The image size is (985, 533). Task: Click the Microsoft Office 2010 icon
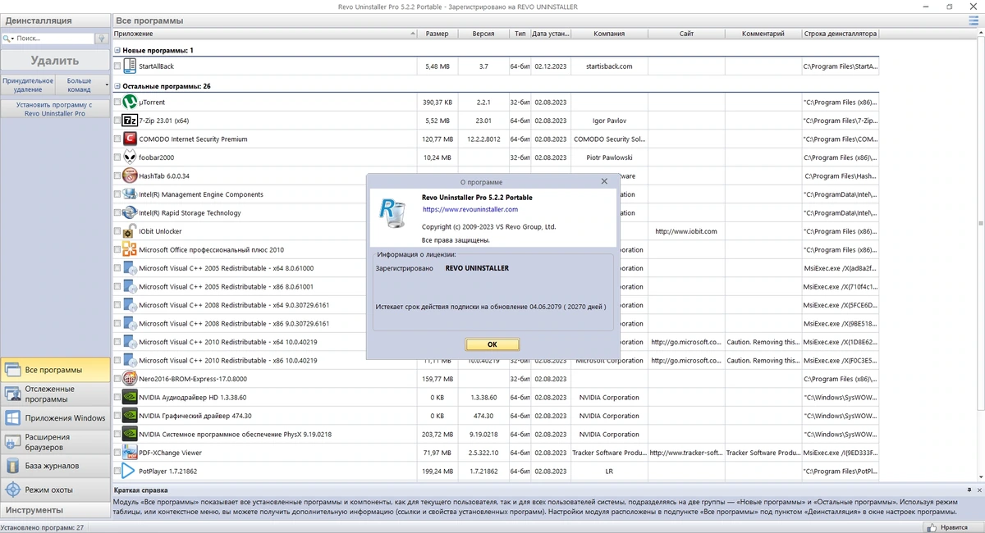[129, 250]
